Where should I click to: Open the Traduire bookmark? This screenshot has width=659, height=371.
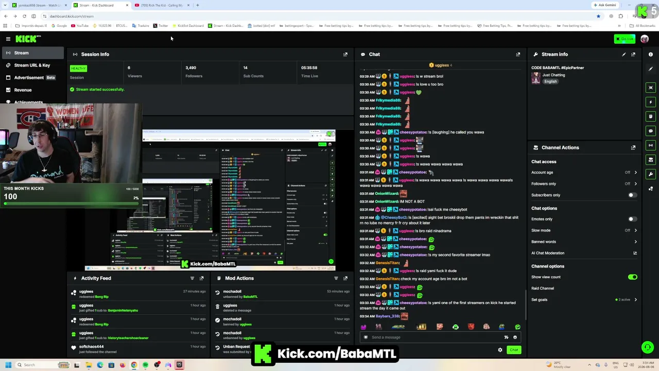(141, 26)
